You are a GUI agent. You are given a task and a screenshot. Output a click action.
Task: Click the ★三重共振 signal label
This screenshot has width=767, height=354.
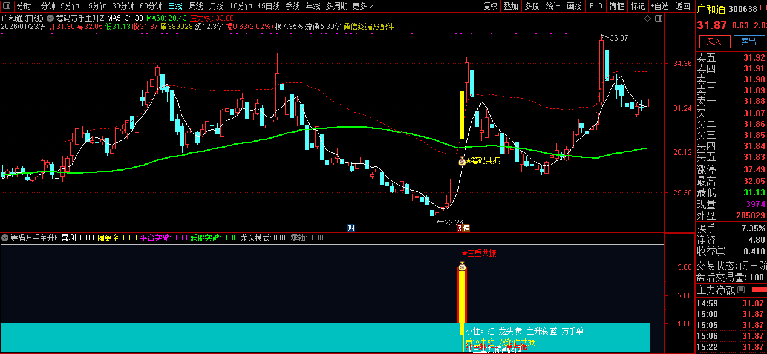(x=478, y=253)
